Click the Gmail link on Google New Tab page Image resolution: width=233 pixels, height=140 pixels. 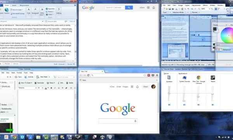point(118,87)
